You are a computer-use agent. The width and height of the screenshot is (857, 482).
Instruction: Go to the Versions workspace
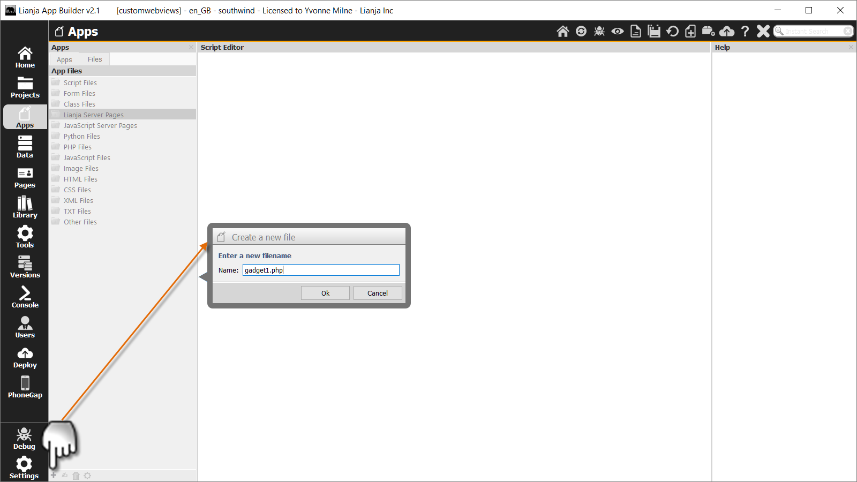(25, 267)
